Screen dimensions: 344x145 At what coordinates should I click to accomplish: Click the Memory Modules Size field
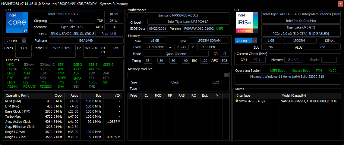pyautogui.click(x=151, y=82)
